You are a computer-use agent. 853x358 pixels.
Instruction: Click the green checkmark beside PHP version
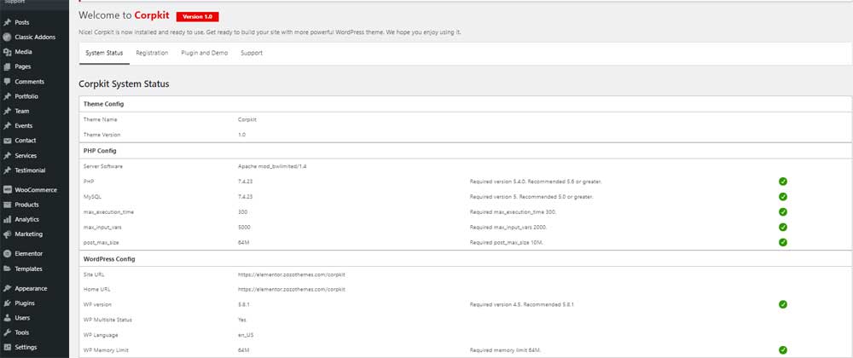(x=782, y=182)
